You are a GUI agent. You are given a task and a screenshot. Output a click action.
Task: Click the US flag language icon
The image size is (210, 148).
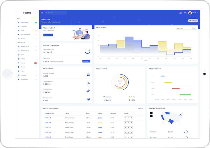(180, 13)
